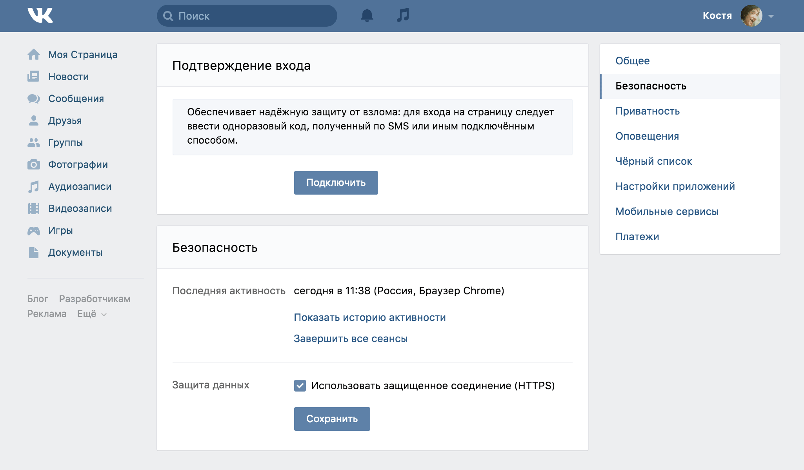Screen dimensions: 804x470
Task: Go to Моя Страница
Action: pyautogui.click(x=83, y=55)
